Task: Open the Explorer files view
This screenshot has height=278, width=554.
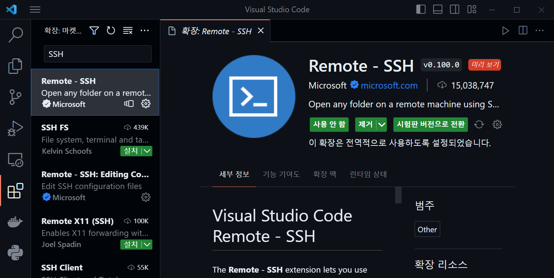Action: [15, 66]
